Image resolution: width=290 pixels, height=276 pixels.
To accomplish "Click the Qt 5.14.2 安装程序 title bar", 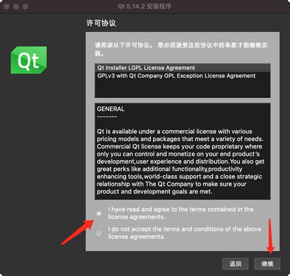I will pos(144,7).
